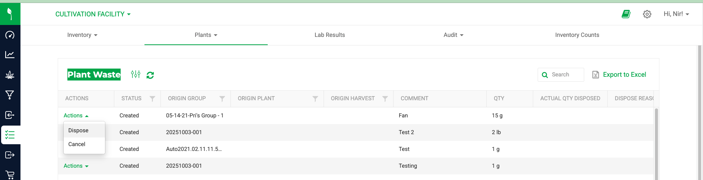The width and height of the screenshot is (703, 180).
Task: Switch to the Lab Results tab
Action: pyautogui.click(x=330, y=35)
